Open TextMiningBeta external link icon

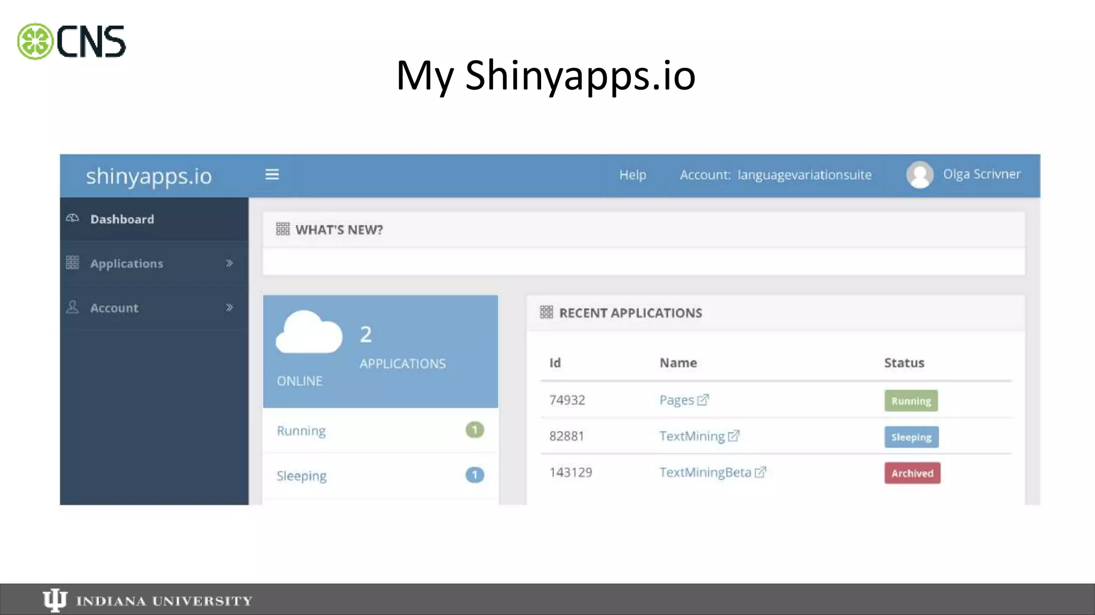click(x=760, y=472)
